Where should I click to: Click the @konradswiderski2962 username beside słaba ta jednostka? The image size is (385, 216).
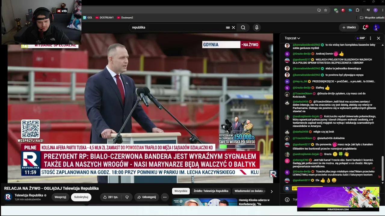(x=306, y=68)
